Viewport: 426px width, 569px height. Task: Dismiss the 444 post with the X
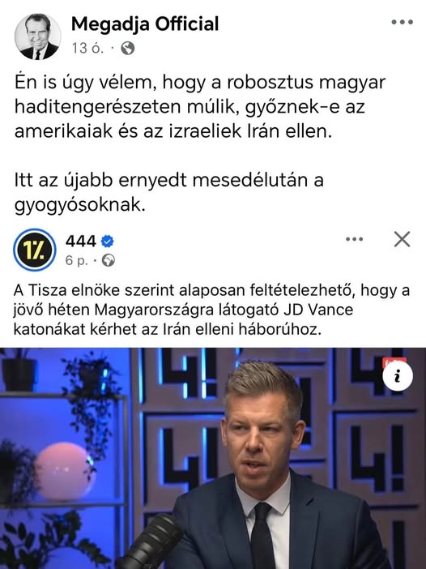(402, 239)
